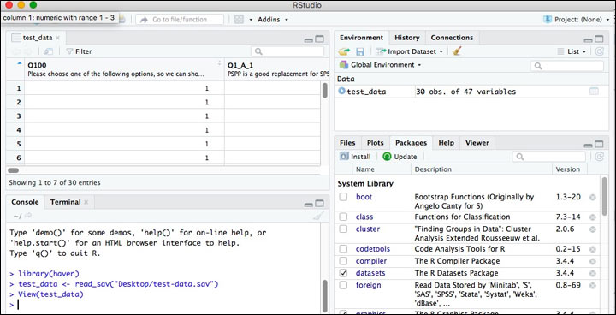Click the environment search box
Image resolution: width=616 pixels, height=315 pixels.
click(567, 66)
